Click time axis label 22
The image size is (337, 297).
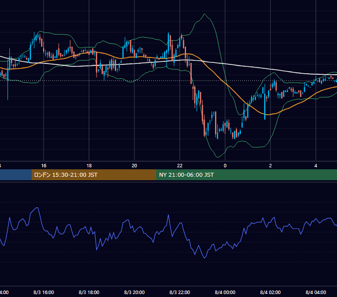pos(180,165)
